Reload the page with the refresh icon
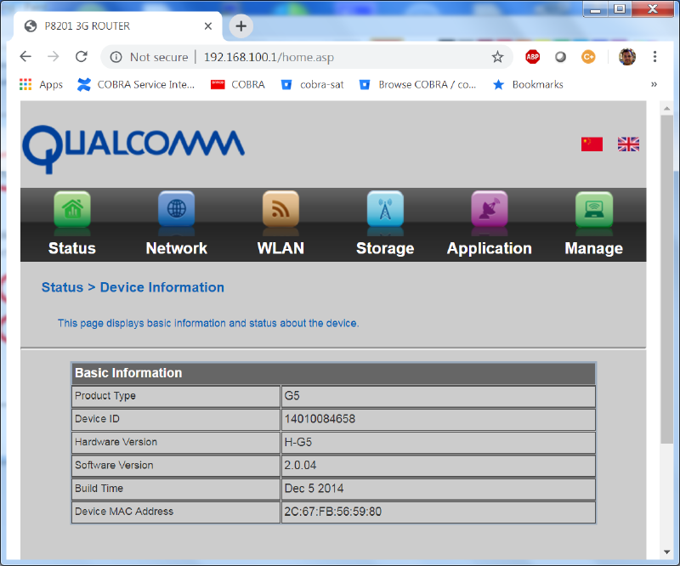The height and width of the screenshot is (566, 680). [x=81, y=56]
